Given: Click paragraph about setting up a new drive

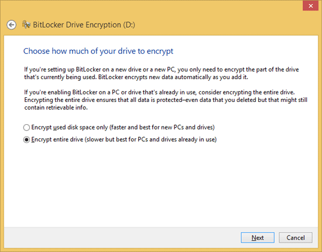Looking at the screenshot, I should point(162,73).
